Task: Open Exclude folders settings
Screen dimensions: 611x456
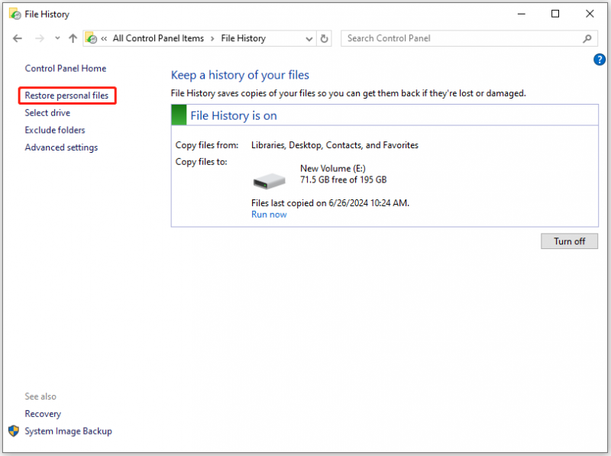Action: (55, 130)
